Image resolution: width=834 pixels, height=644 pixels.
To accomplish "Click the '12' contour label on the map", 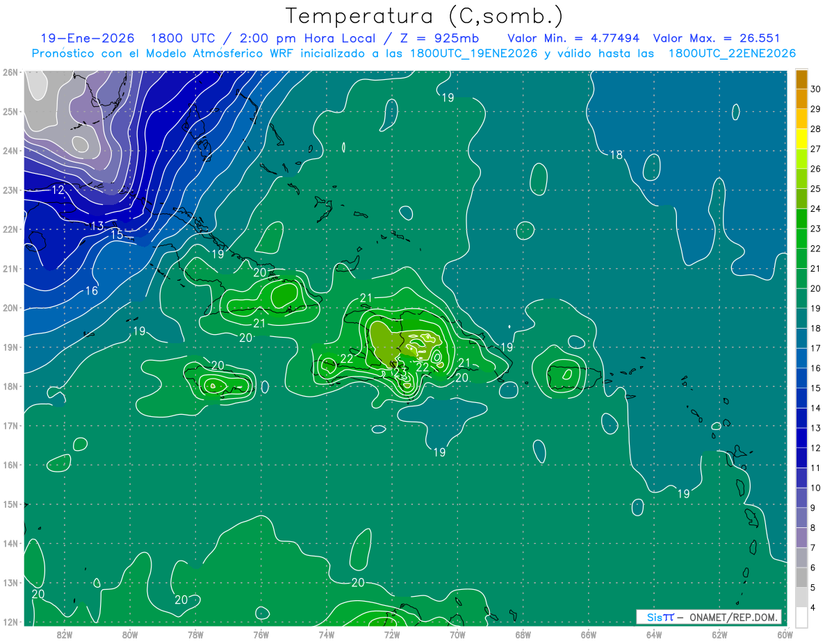I will pyautogui.click(x=58, y=190).
